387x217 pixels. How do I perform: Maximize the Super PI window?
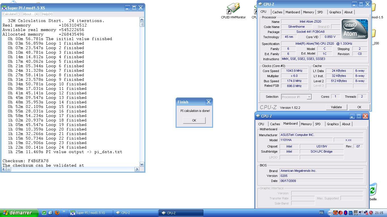134,8
